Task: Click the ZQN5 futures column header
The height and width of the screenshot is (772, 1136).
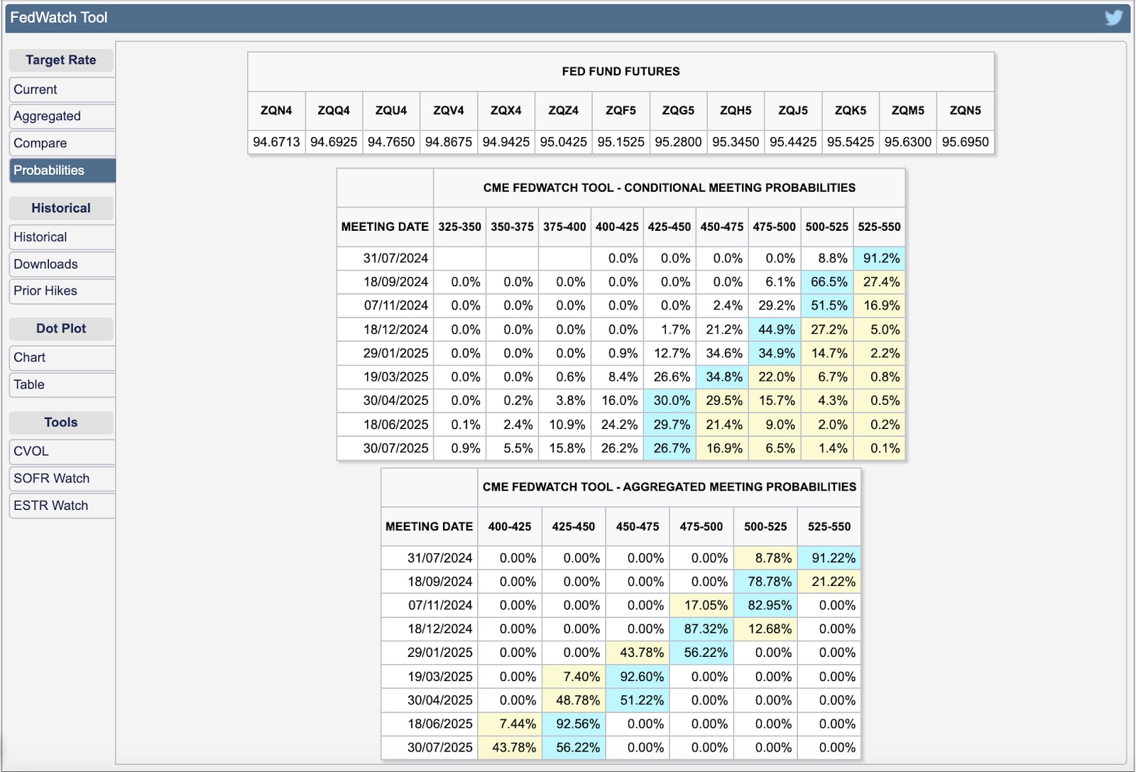Action: [966, 111]
